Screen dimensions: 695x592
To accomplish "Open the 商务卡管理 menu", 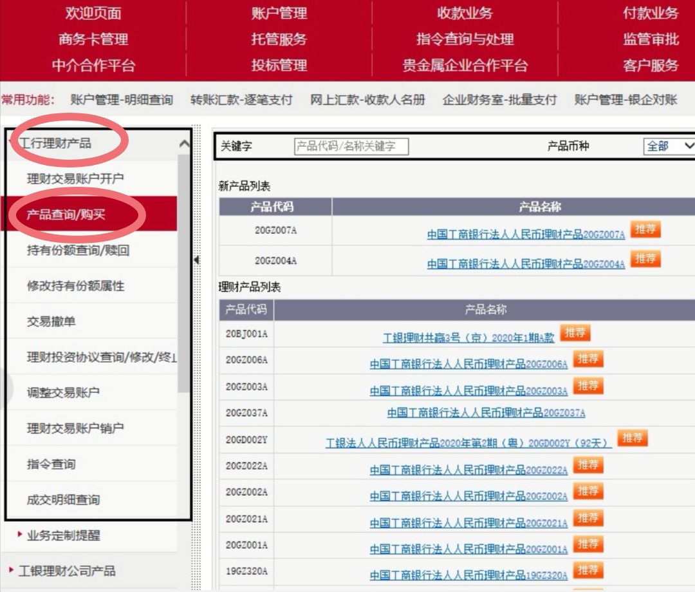I will 93,39.
